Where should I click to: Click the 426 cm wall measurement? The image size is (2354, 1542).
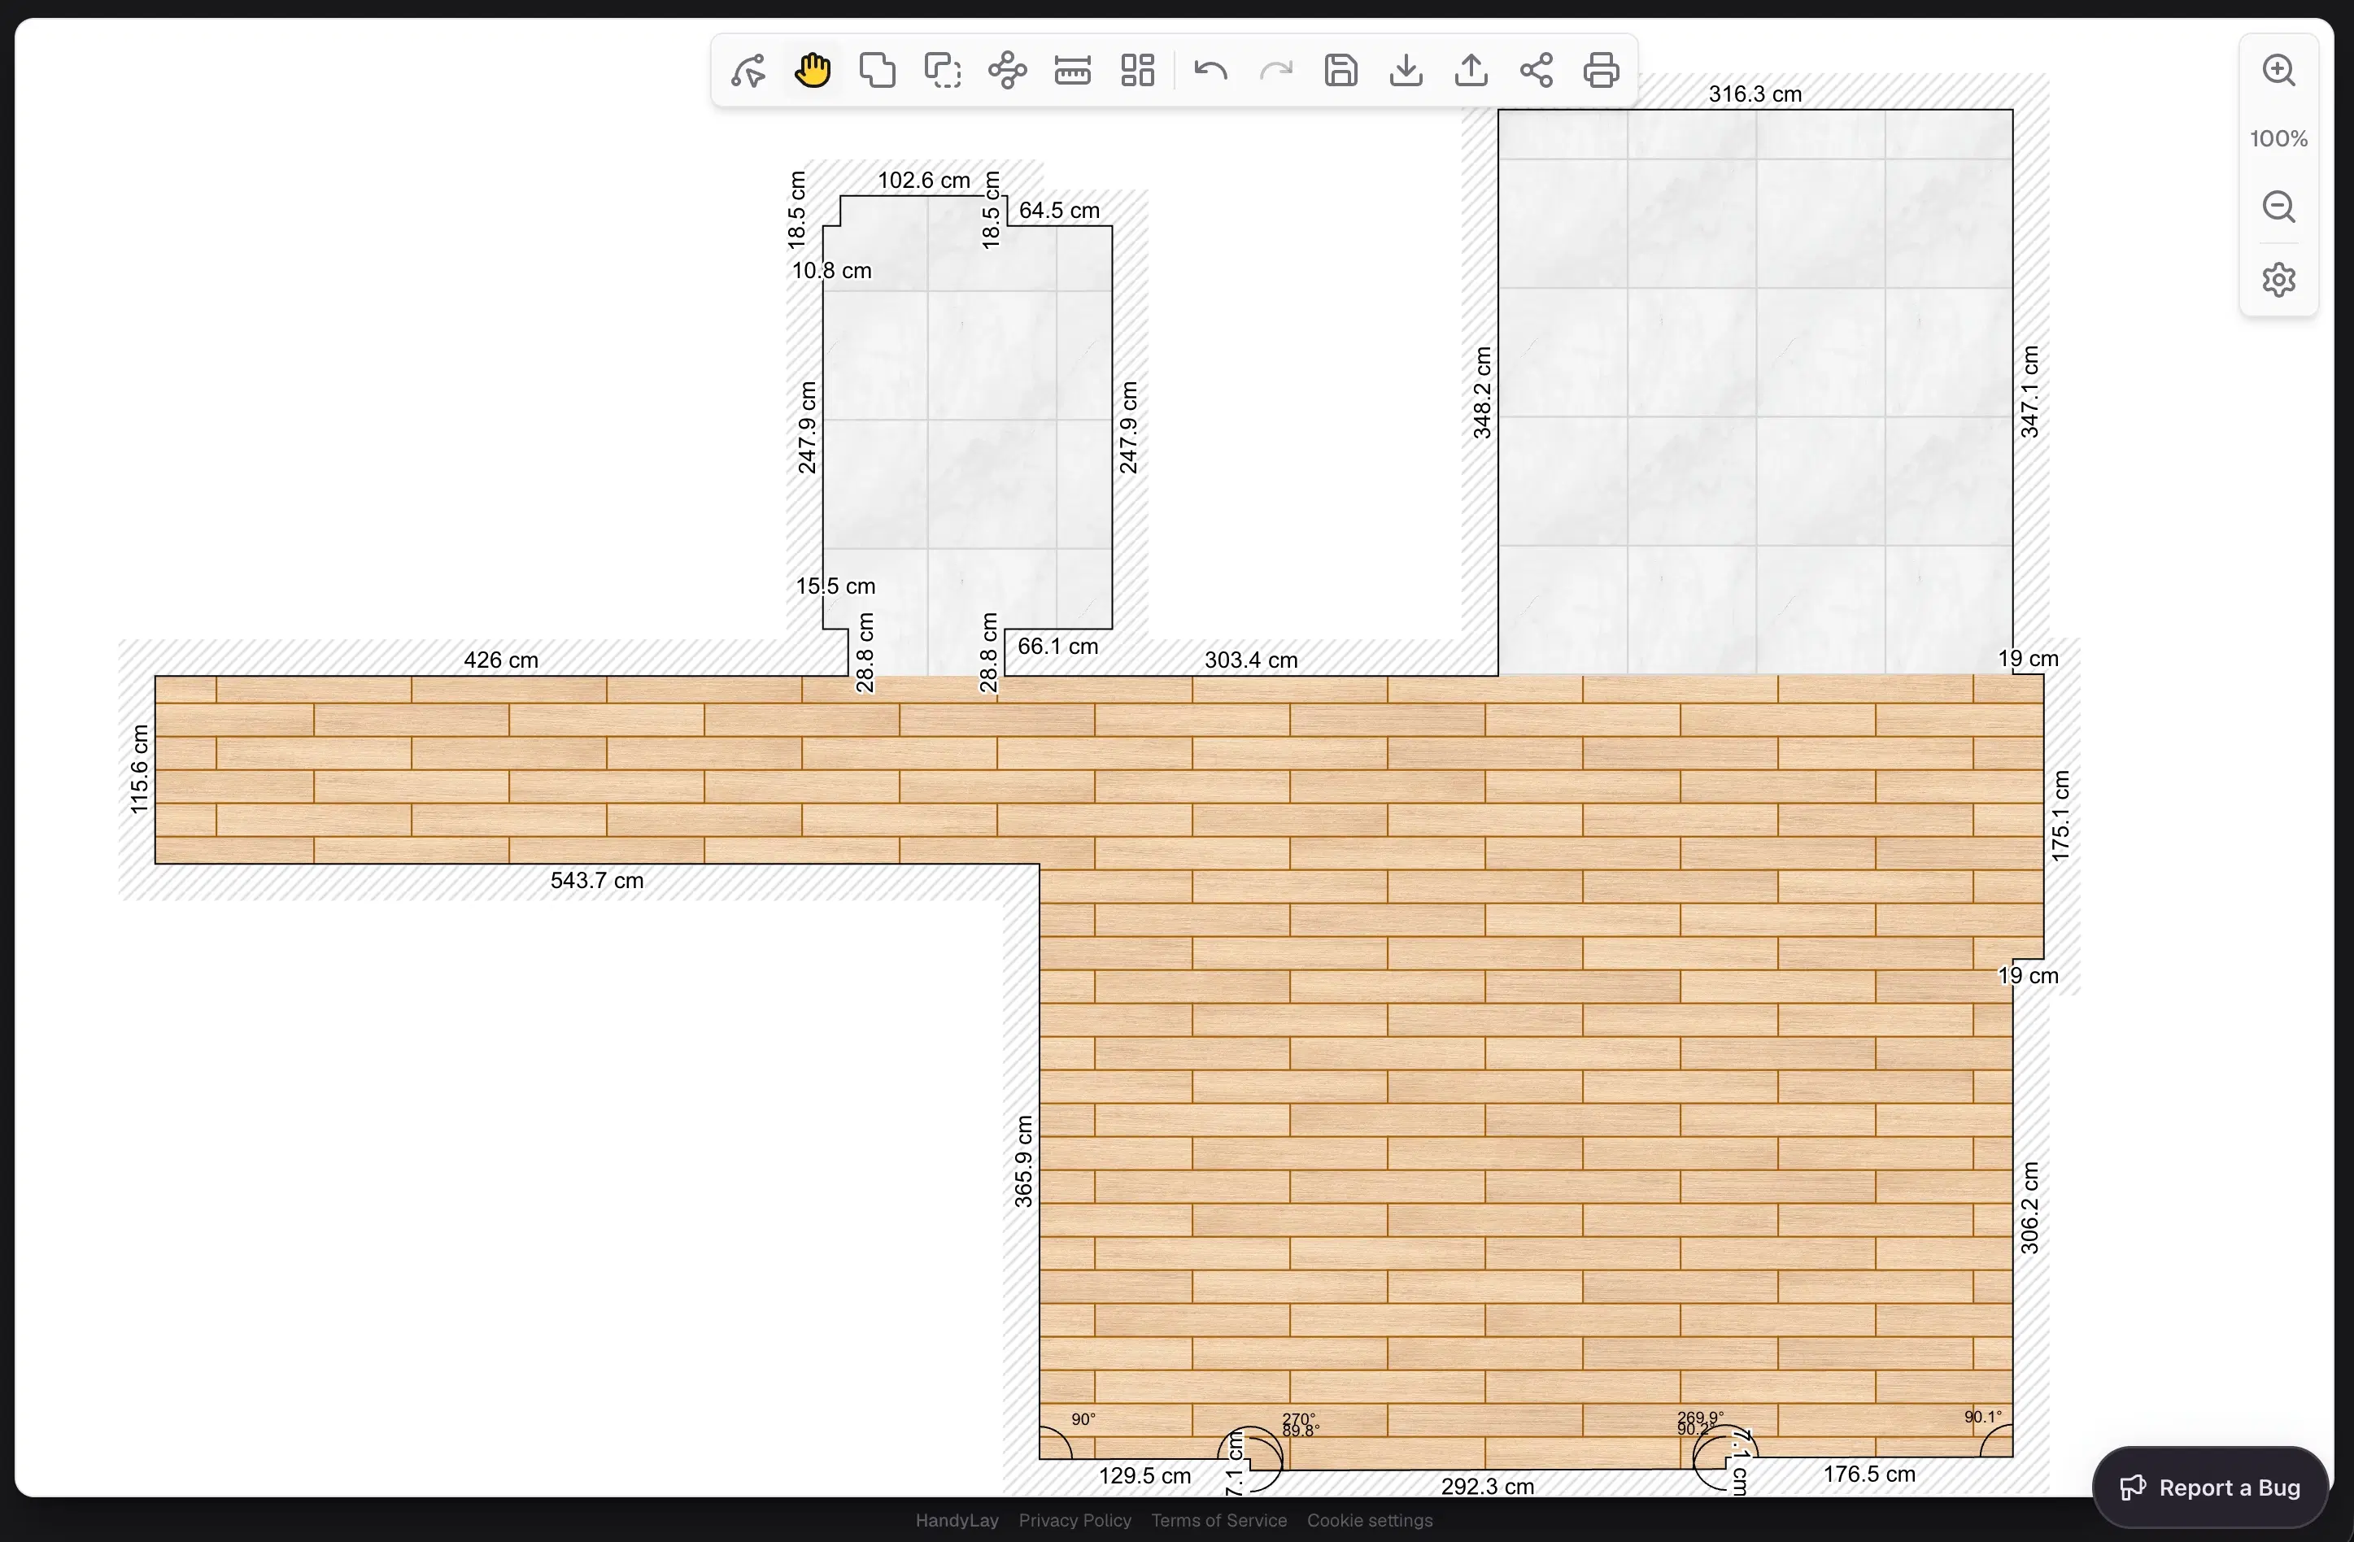501,660
